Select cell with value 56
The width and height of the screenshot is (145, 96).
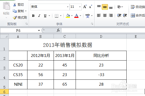[x=40, y=75]
